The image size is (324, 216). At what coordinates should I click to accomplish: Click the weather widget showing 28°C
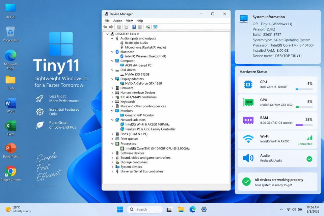(x=18, y=209)
